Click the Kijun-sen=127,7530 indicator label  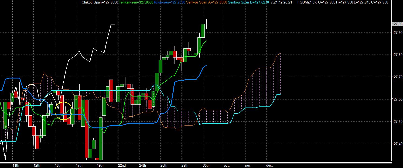pyautogui.click(x=169, y=2)
